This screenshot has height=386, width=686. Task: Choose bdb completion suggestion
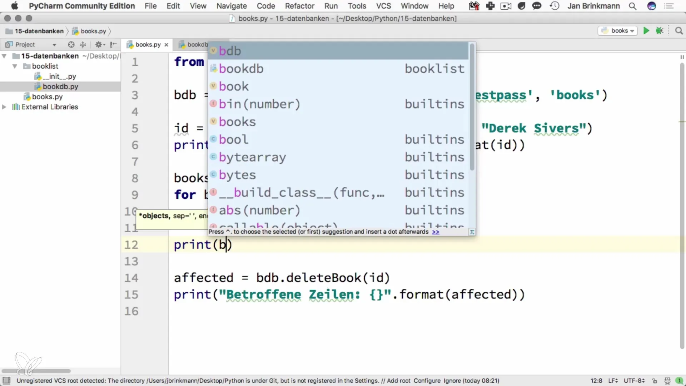point(338,51)
